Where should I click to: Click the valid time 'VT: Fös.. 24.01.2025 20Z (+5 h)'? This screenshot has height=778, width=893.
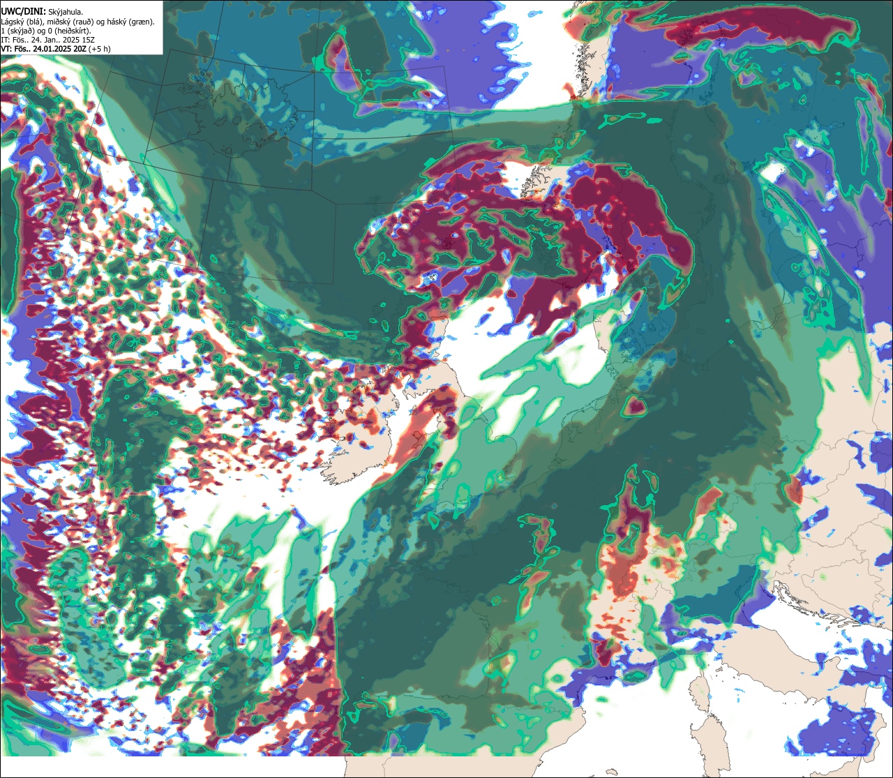(x=56, y=49)
